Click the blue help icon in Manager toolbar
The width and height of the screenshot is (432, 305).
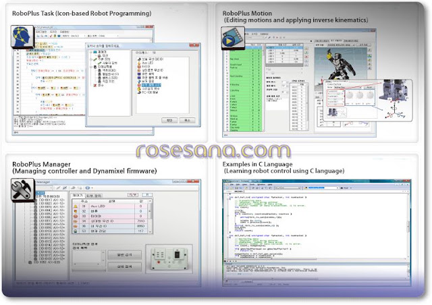click(87, 188)
